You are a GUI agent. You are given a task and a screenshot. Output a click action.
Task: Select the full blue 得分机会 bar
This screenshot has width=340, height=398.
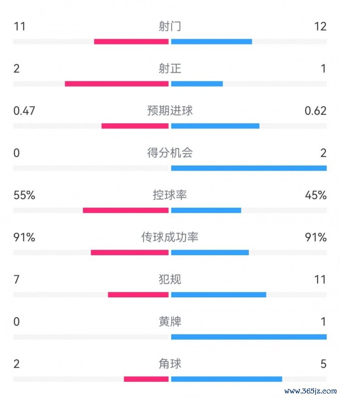pyautogui.click(x=249, y=168)
